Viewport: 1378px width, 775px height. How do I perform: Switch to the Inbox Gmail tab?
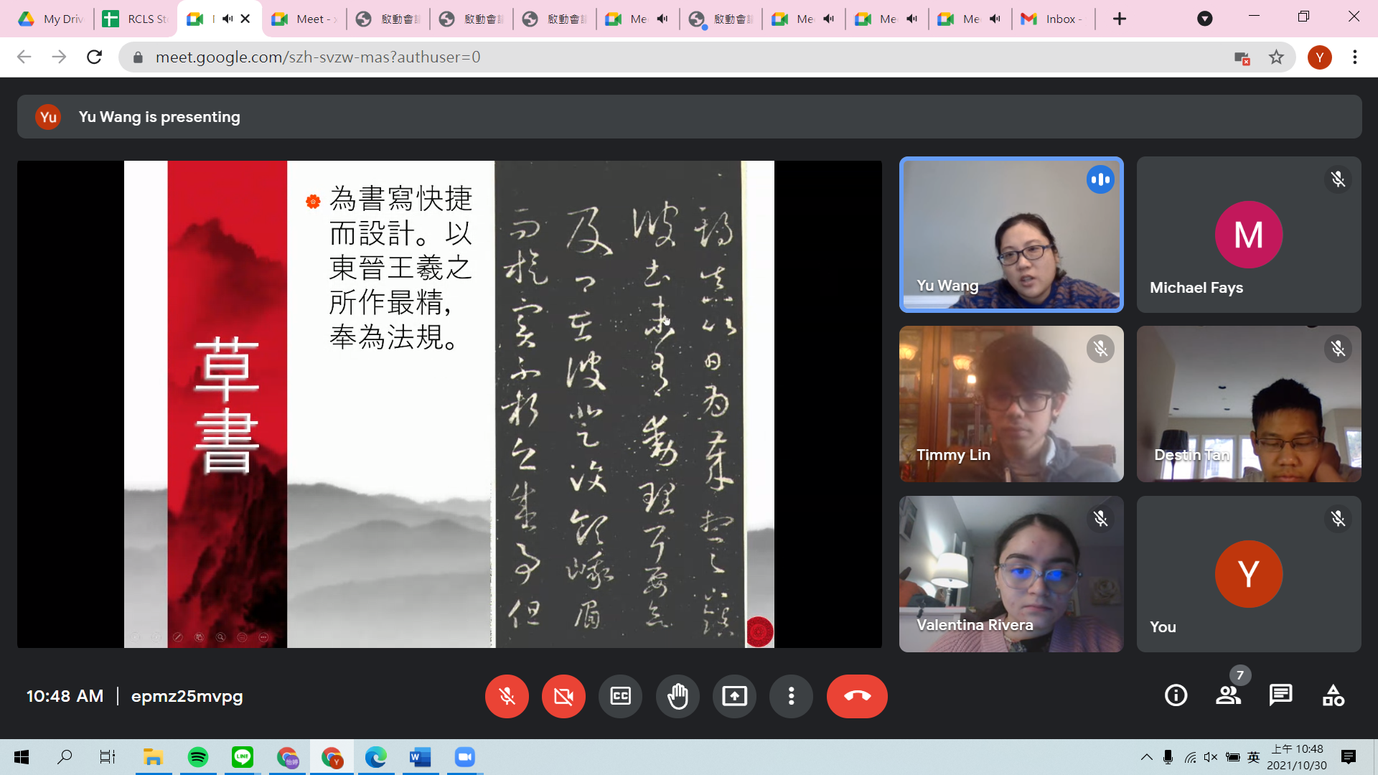[1052, 19]
